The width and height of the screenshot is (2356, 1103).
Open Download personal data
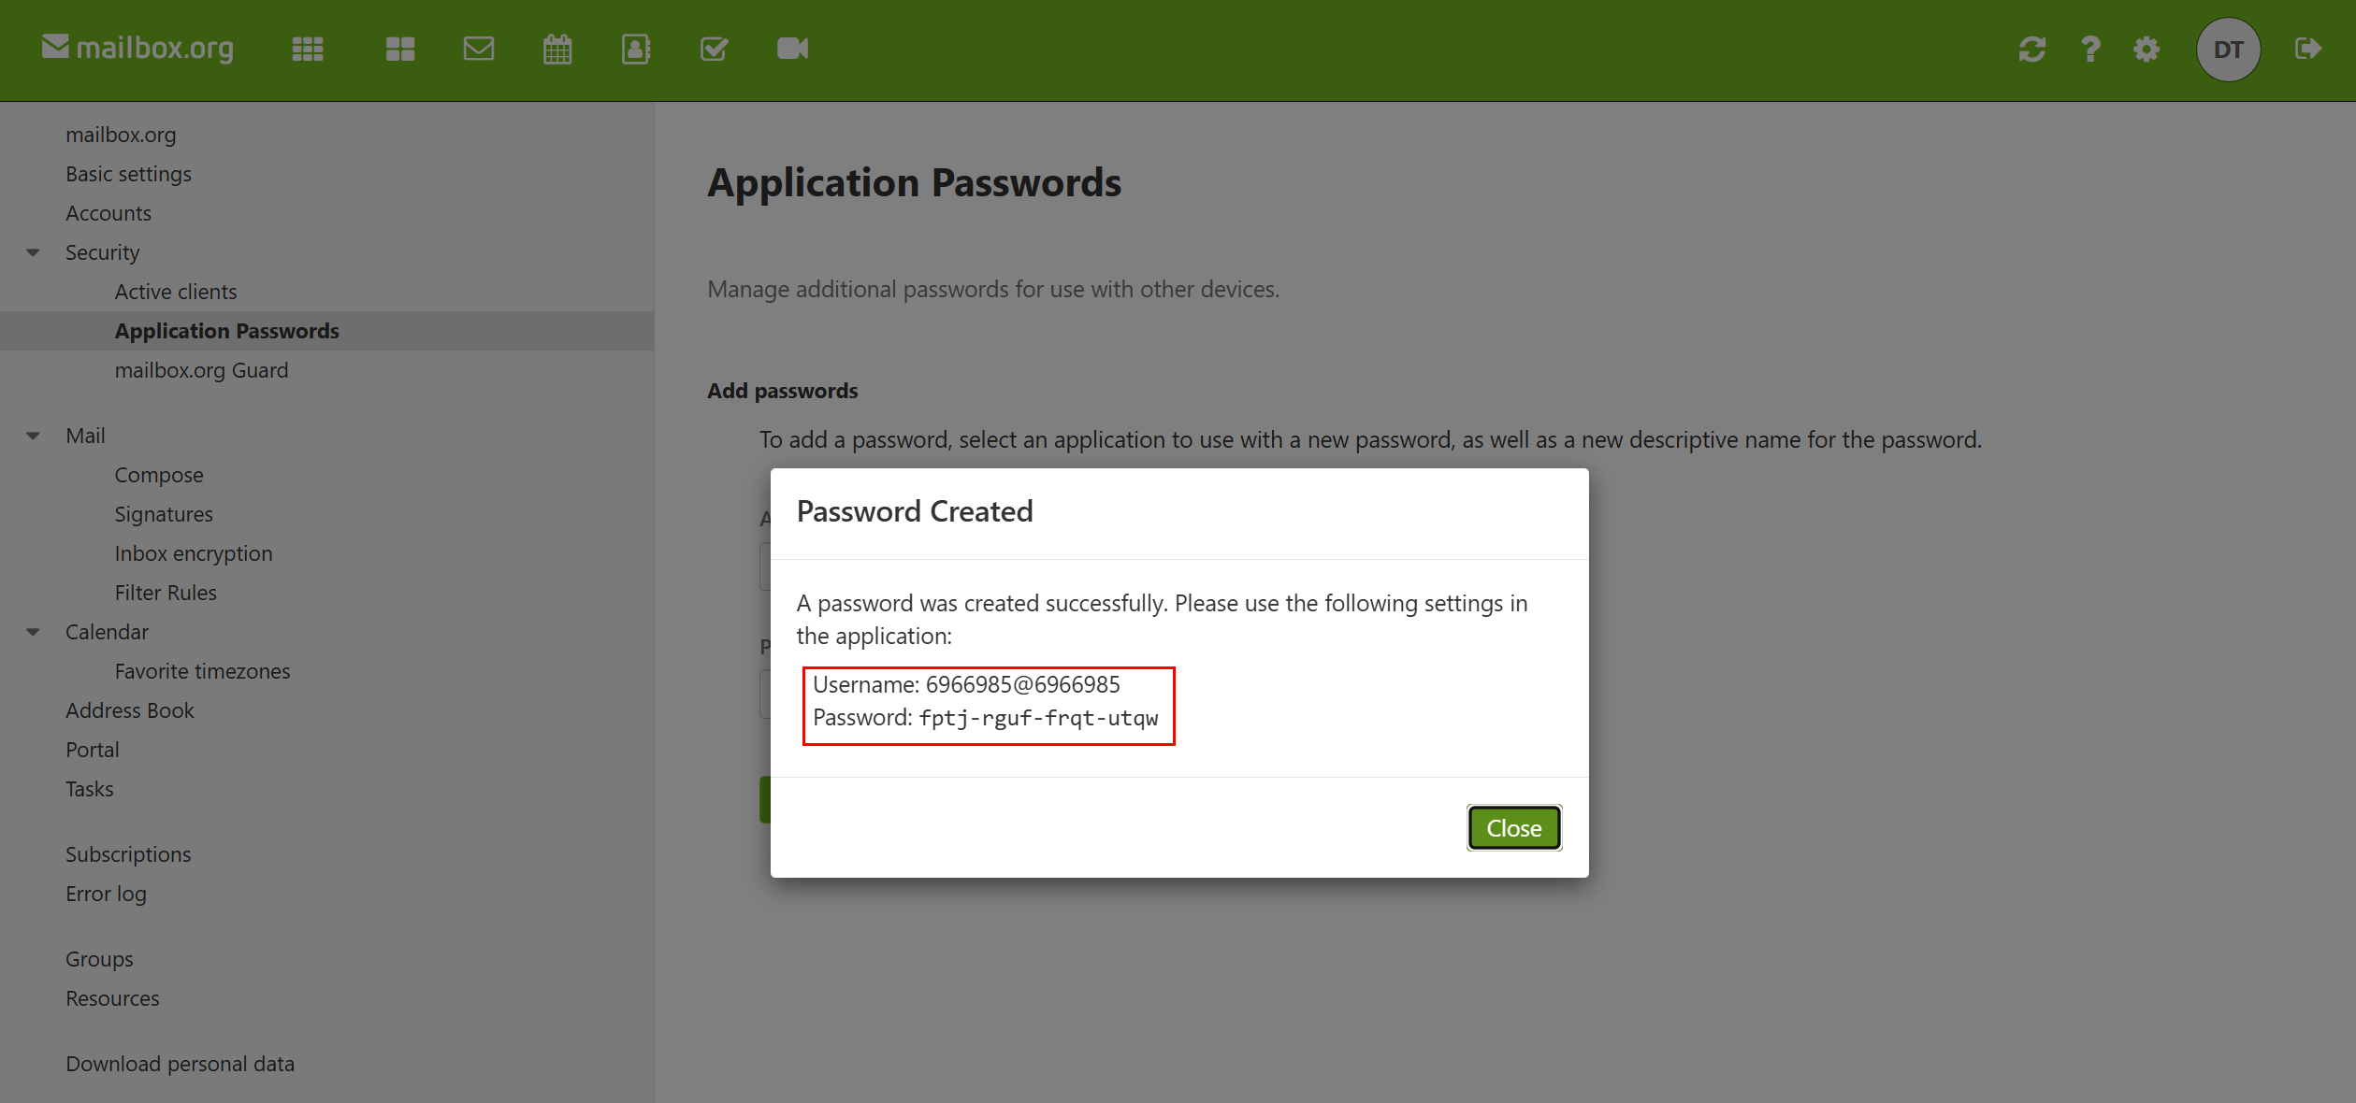[x=180, y=1063]
